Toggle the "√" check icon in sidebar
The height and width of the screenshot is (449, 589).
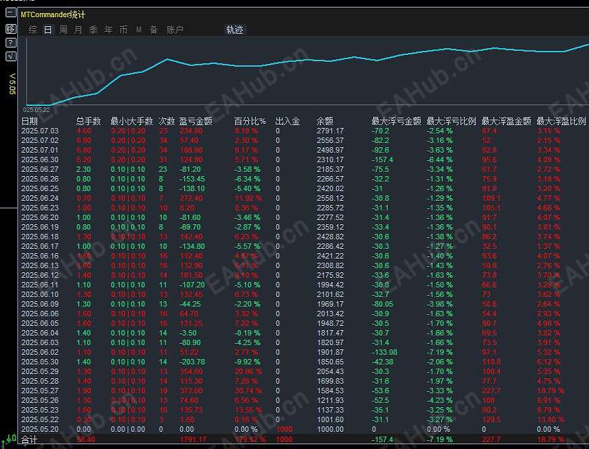10,56
